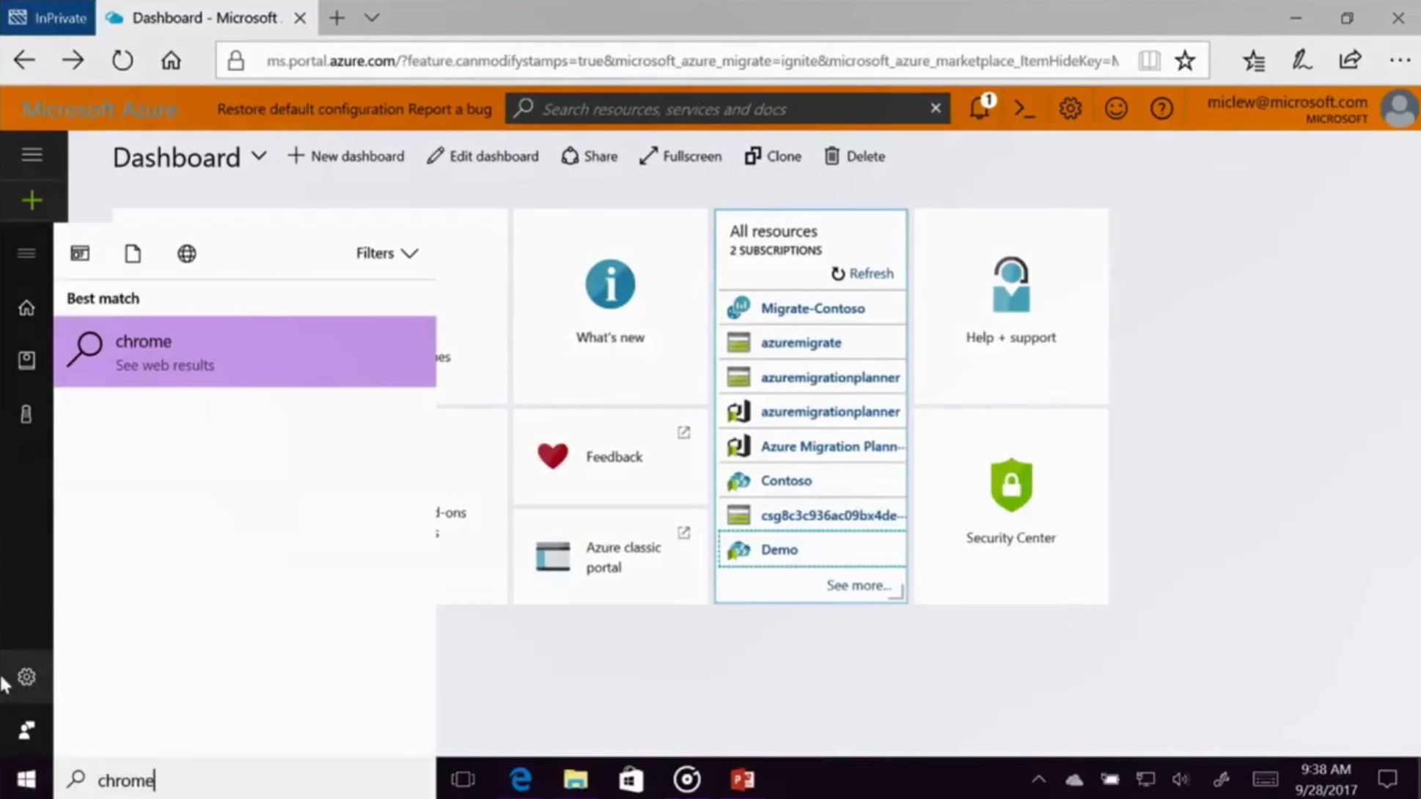Click the Azure search resources field
This screenshot has width=1421, height=799.
tap(726, 108)
